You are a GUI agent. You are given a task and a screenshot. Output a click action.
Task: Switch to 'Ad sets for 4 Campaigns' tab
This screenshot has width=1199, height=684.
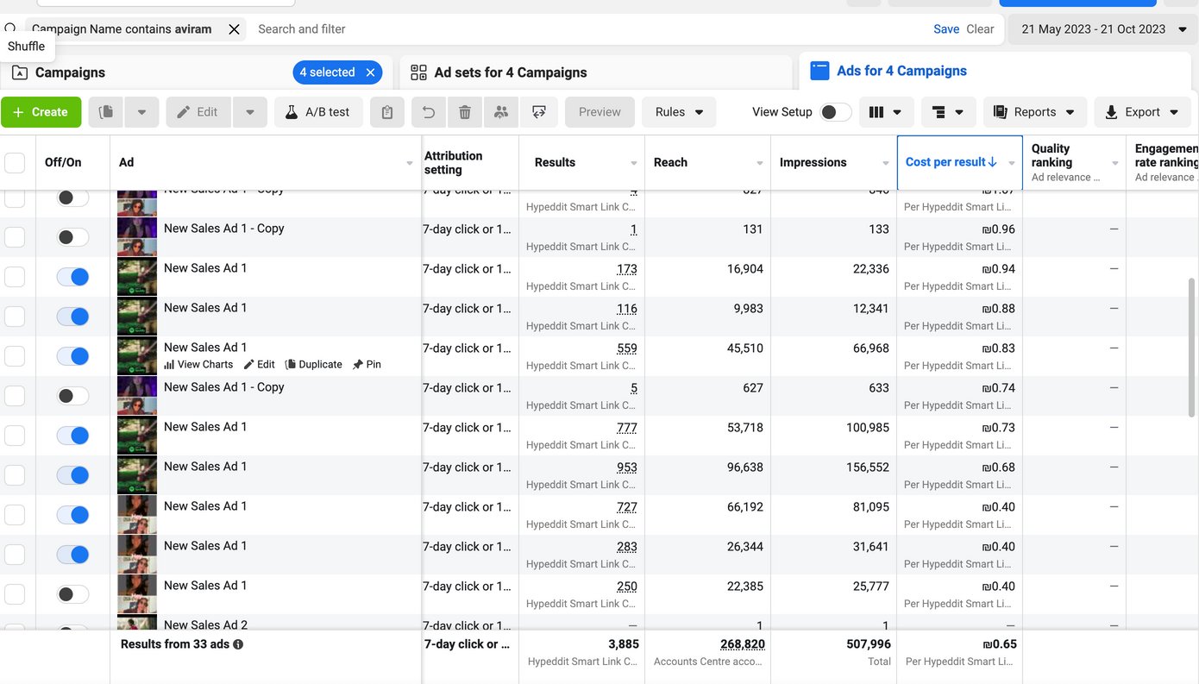596,72
